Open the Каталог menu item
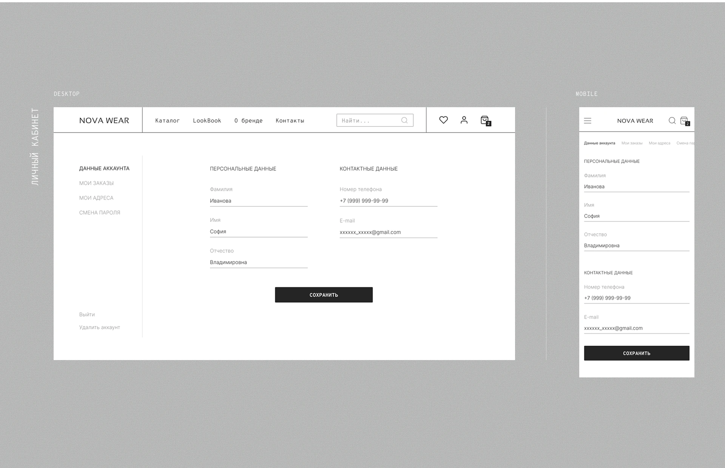Viewport: 725px width, 468px height. pos(167,121)
